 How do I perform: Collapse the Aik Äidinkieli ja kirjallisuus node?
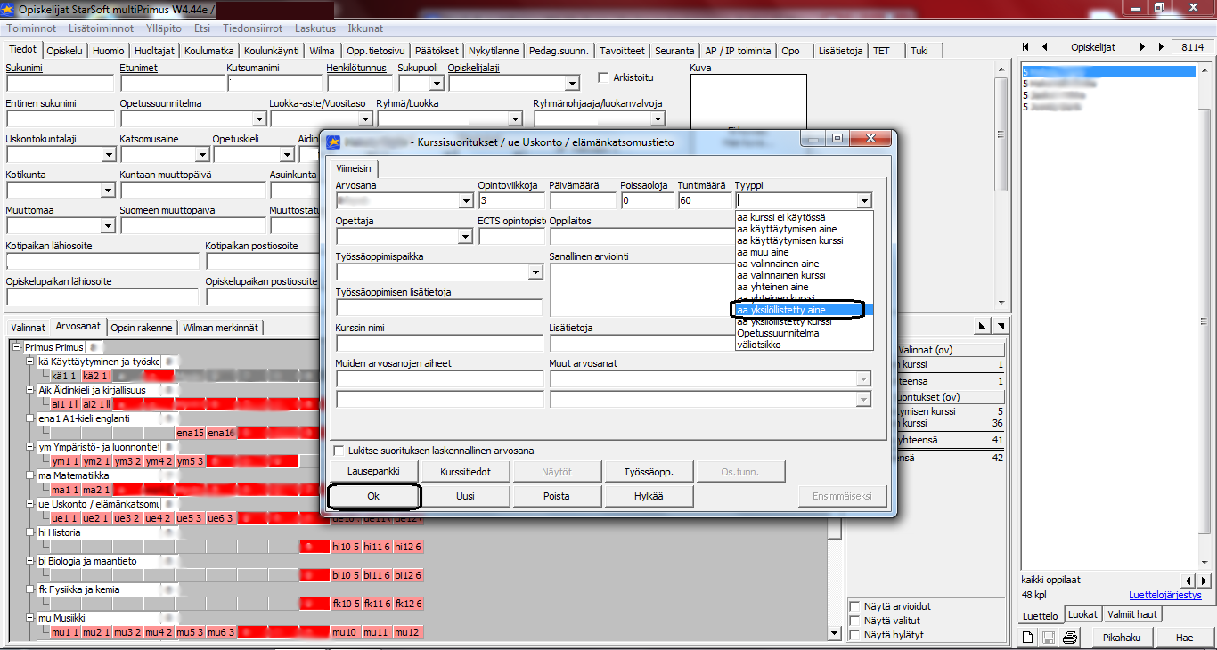click(x=30, y=390)
